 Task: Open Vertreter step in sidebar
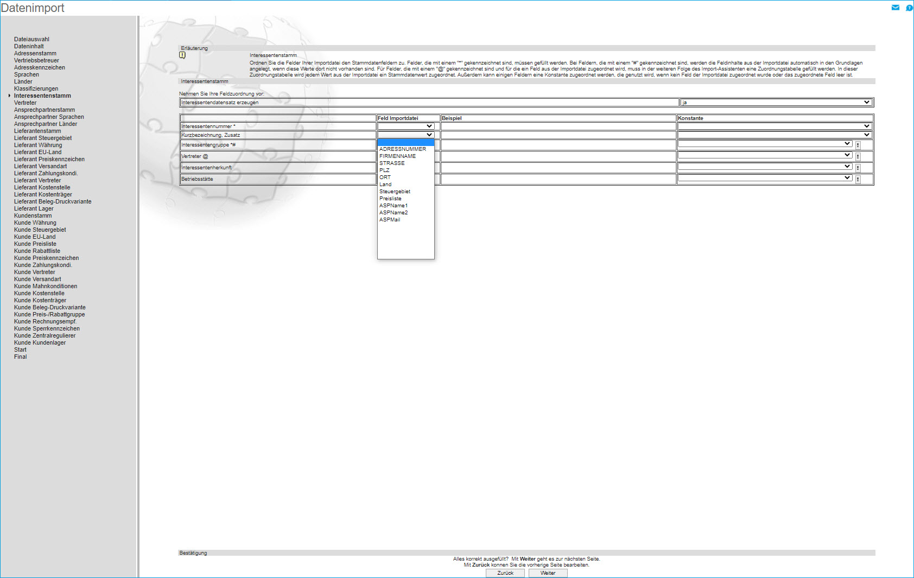tap(25, 103)
